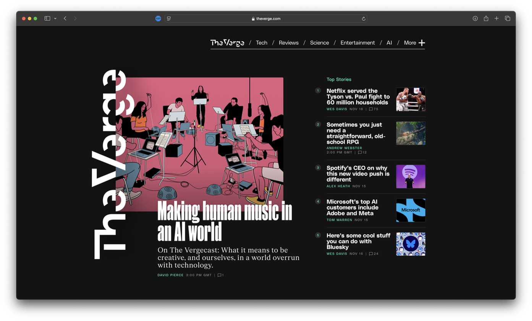532x321 pixels.
Task: Open the Bluesky cool stuff story
Action: tap(358, 241)
